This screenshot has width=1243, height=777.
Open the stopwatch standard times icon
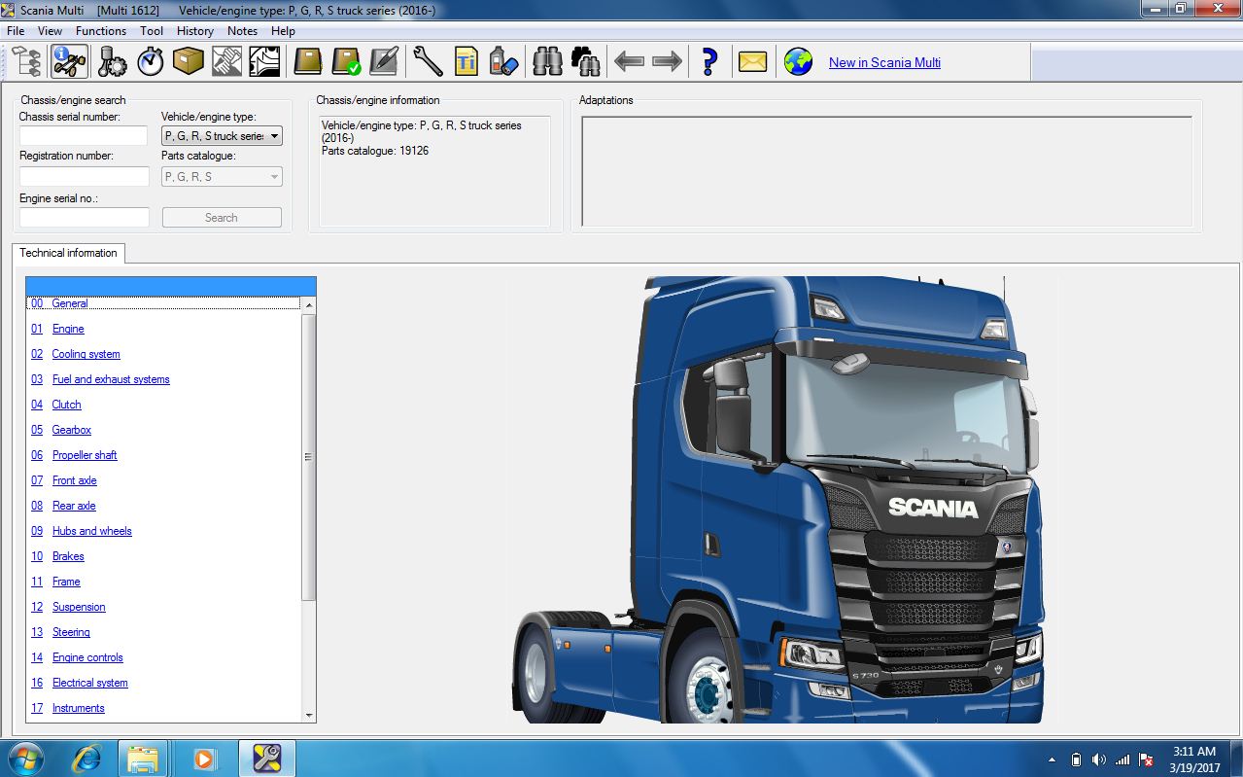pyautogui.click(x=150, y=62)
